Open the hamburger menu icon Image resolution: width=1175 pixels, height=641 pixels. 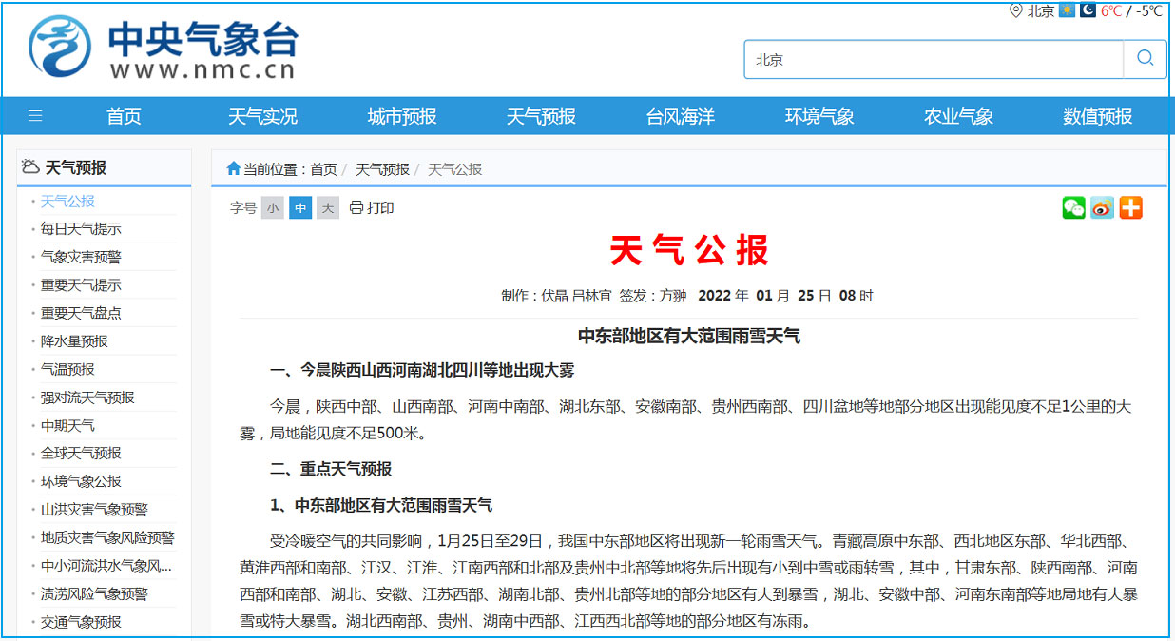[35, 116]
